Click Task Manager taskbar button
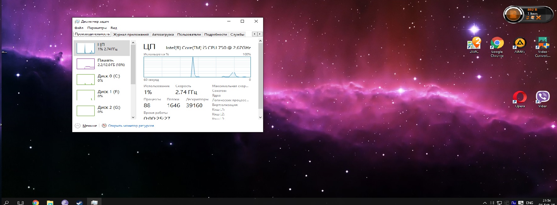Image resolution: width=557 pixels, height=205 pixels. [94, 202]
